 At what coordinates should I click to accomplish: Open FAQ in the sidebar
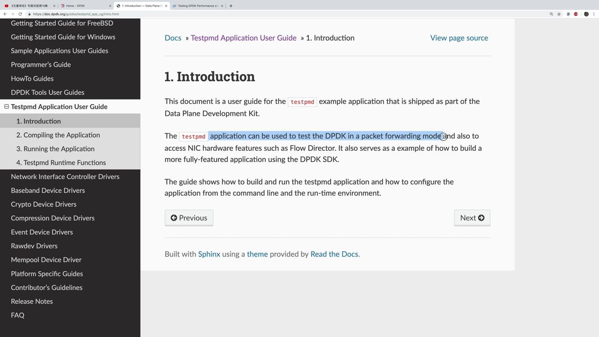pos(17,315)
